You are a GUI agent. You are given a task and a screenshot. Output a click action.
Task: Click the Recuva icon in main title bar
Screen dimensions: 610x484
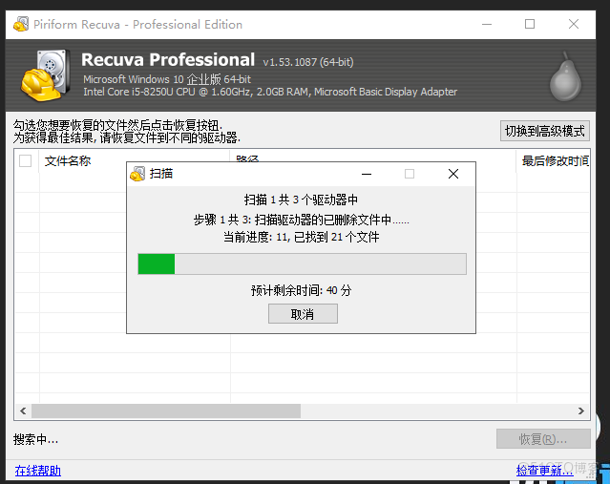pos(21,24)
